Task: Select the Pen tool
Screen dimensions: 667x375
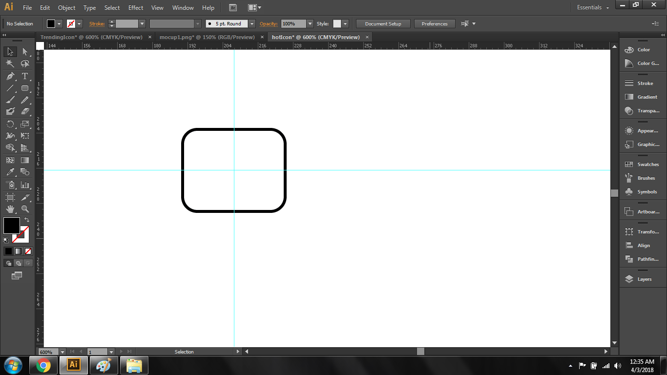Action: [10, 76]
